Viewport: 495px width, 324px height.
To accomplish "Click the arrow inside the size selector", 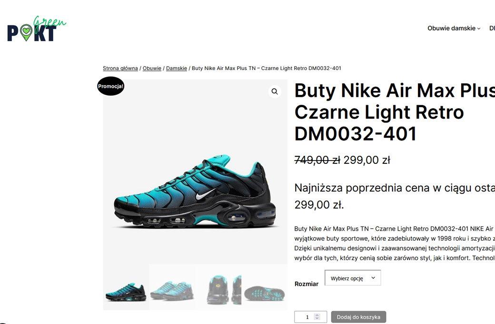I will pos(373,278).
